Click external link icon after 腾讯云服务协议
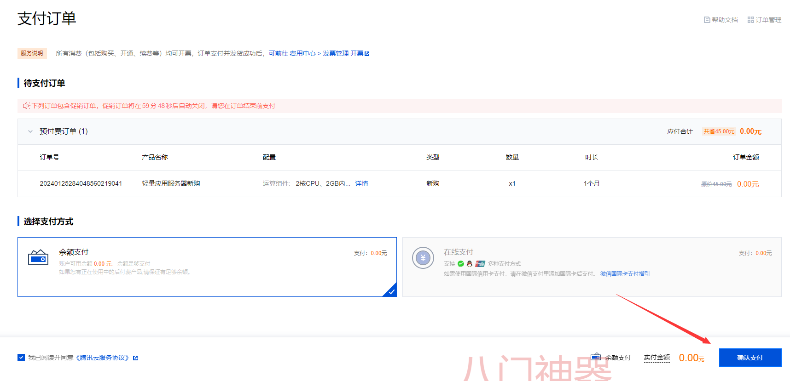This screenshot has height=381, width=790. click(x=135, y=358)
